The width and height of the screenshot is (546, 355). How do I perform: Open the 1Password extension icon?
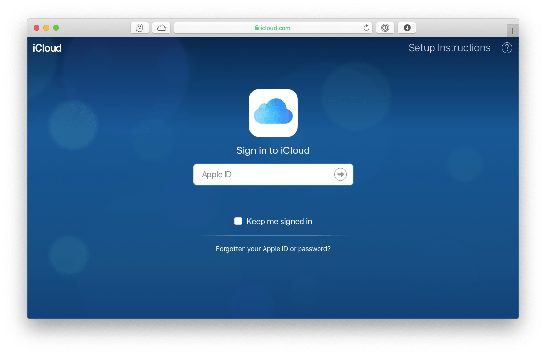(385, 28)
